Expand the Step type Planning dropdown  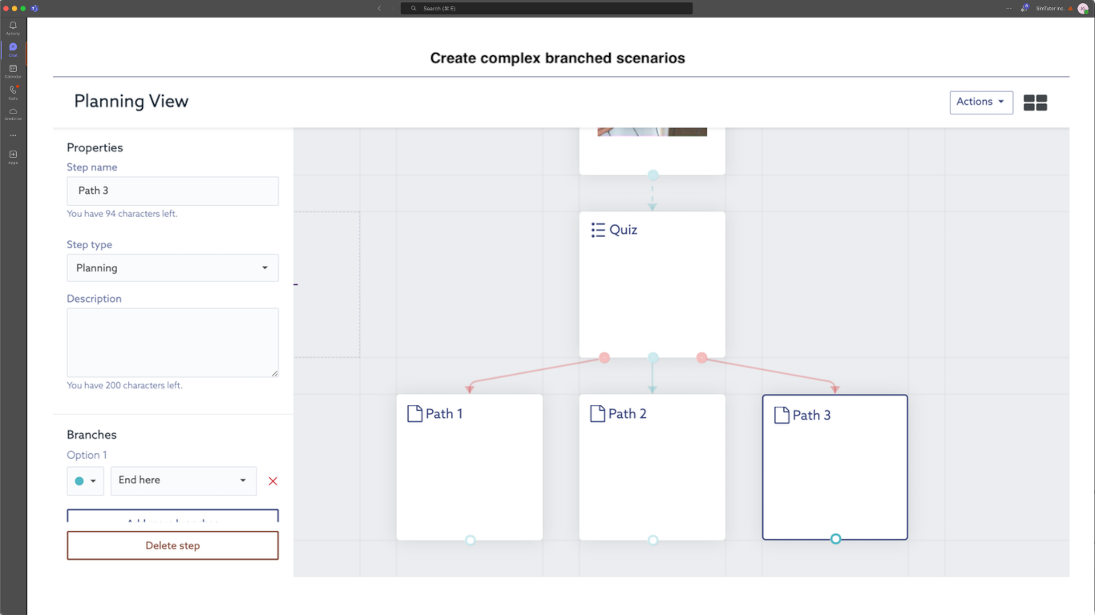tap(172, 268)
